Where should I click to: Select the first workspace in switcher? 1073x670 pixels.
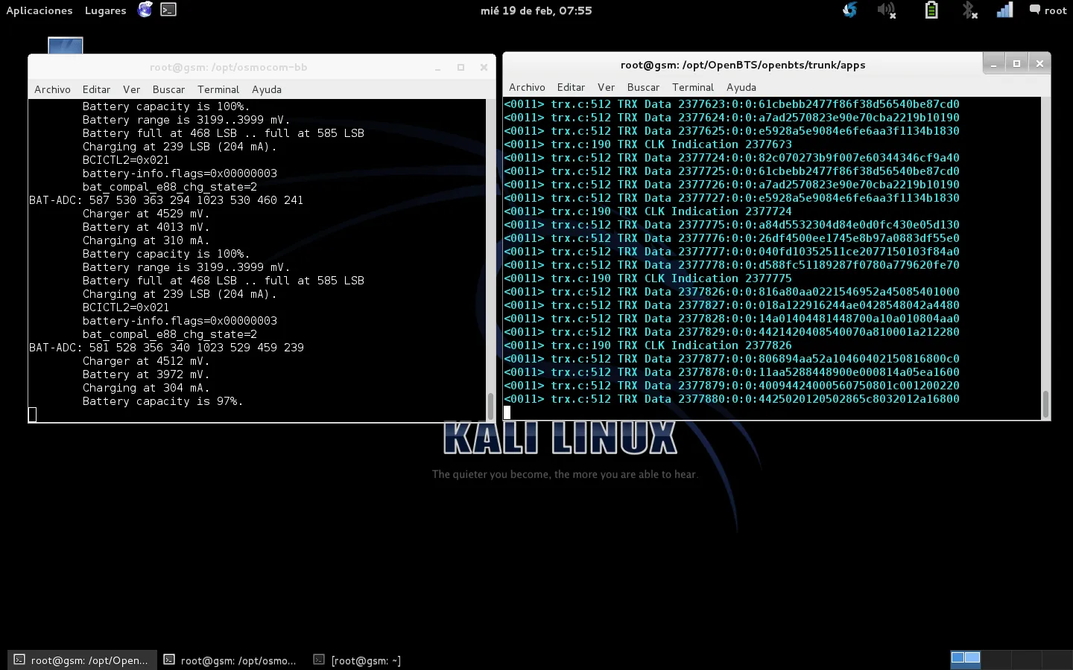coord(966,659)
